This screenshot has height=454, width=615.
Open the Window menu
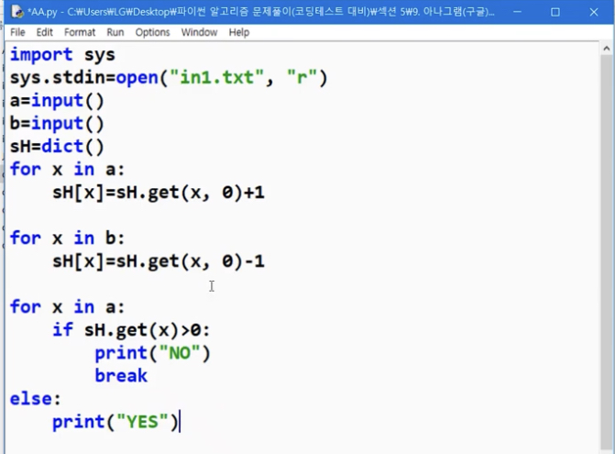click(199, 32)
